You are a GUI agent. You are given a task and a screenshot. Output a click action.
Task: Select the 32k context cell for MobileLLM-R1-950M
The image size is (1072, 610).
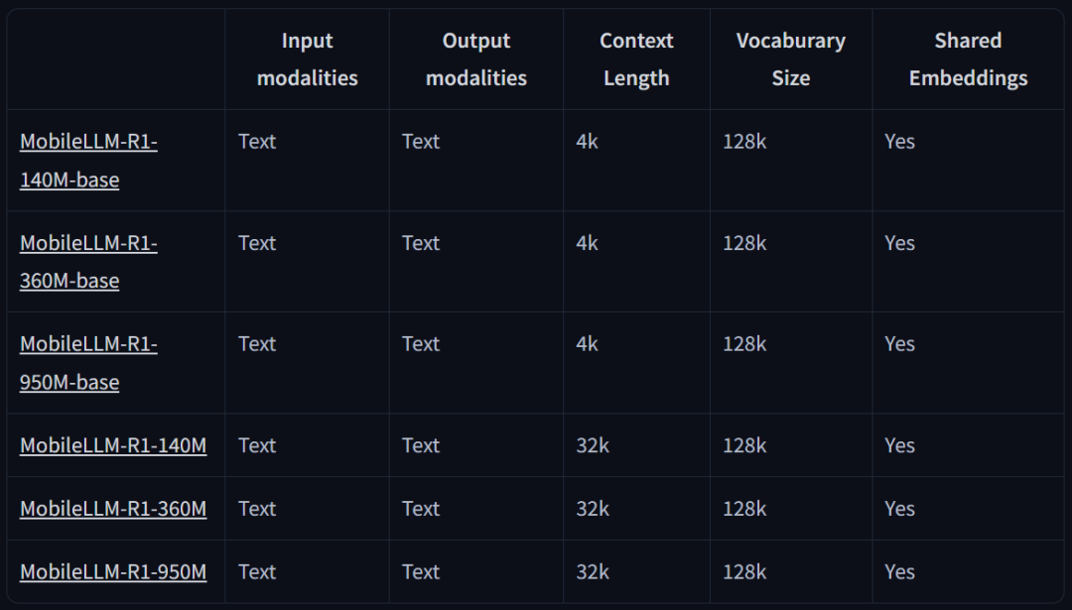pyautogui.click(x=593, y=572)
